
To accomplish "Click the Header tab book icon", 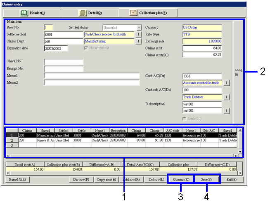I will pyautogui.click(x=24, y=13).
